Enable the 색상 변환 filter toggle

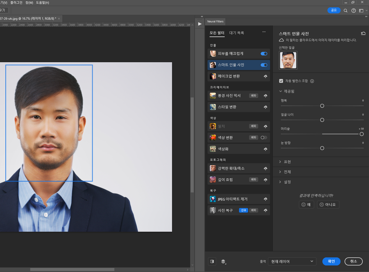(x=264, y=138)
